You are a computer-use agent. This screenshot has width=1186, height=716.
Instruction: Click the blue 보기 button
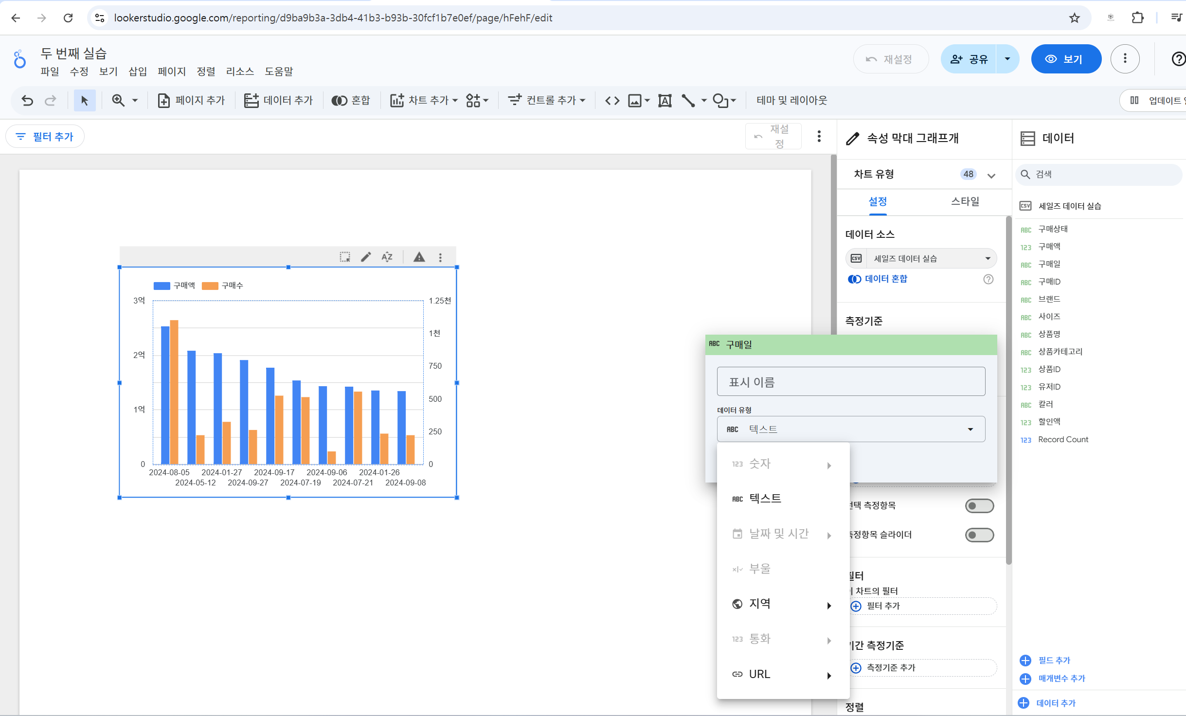(1065, 59)
